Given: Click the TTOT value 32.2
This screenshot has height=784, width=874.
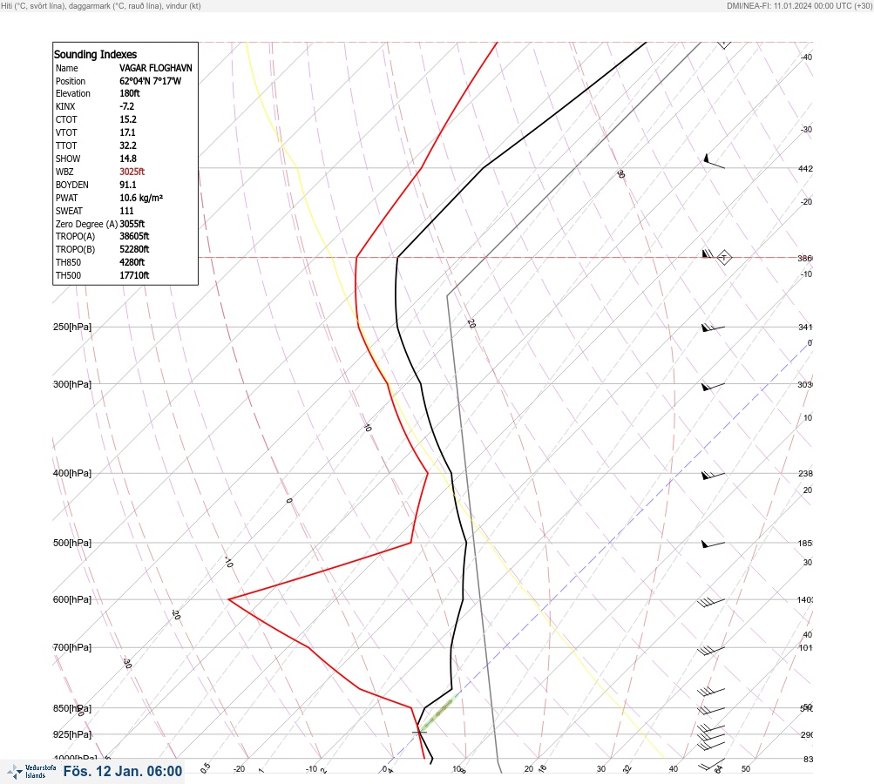Looking at the screenshot, I should [127, 145].
